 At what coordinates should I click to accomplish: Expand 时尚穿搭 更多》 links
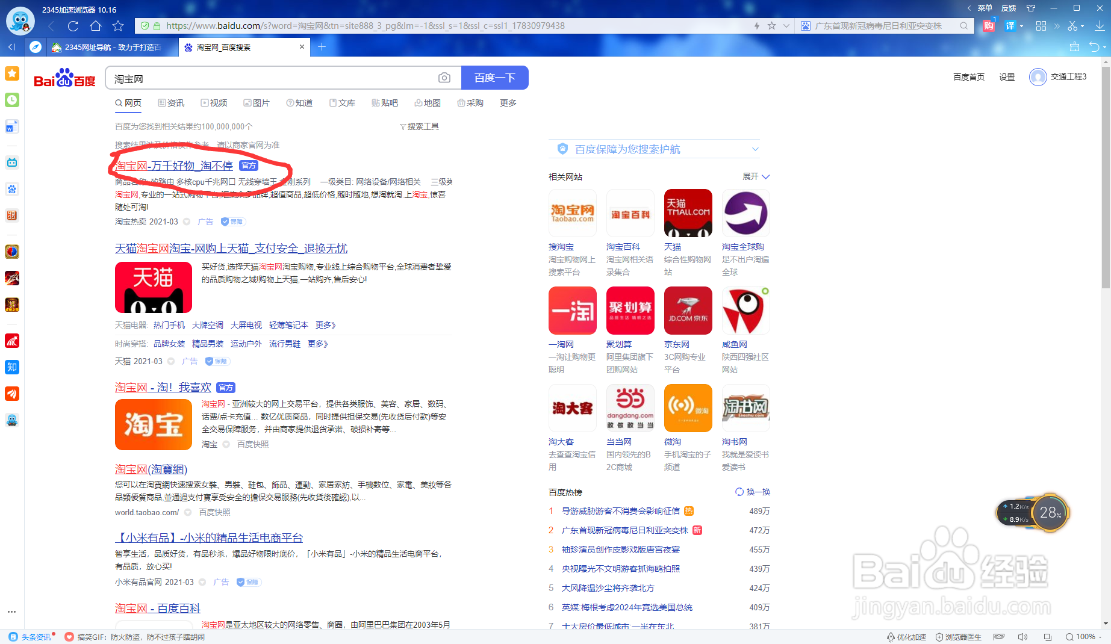[x=318, y=344]
